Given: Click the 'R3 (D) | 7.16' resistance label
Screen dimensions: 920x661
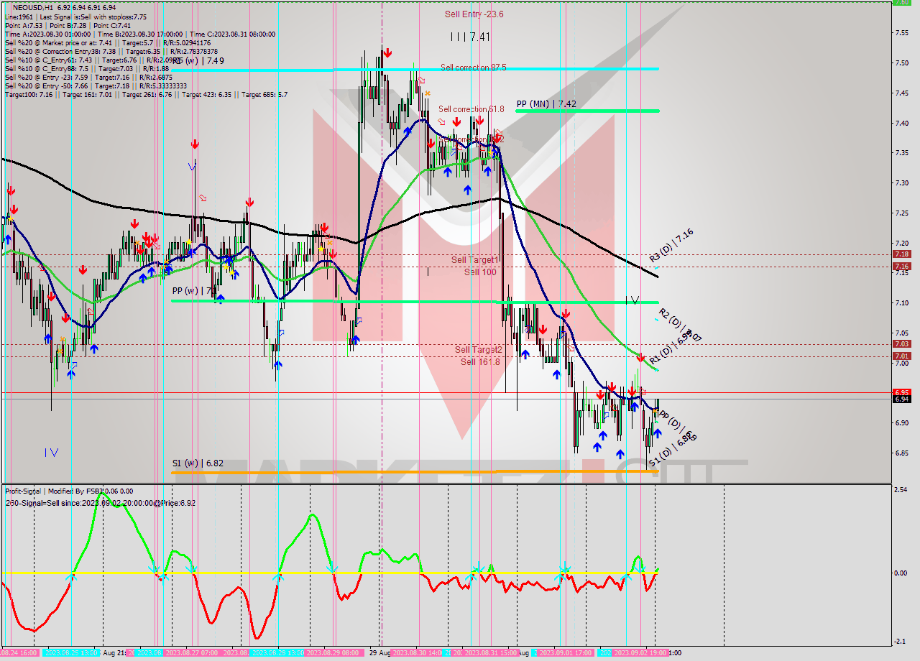Looking at the screenshot, I should coord(671,244).
